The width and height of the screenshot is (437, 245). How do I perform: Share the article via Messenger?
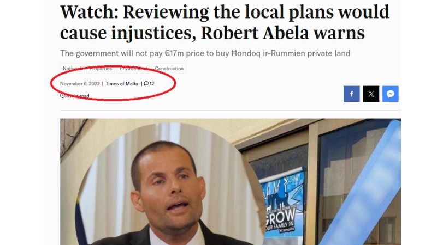[391, 94]
